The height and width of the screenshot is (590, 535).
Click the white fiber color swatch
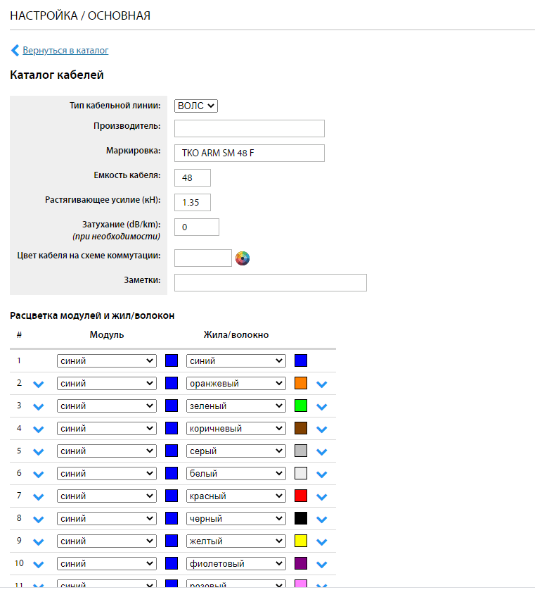301,473
